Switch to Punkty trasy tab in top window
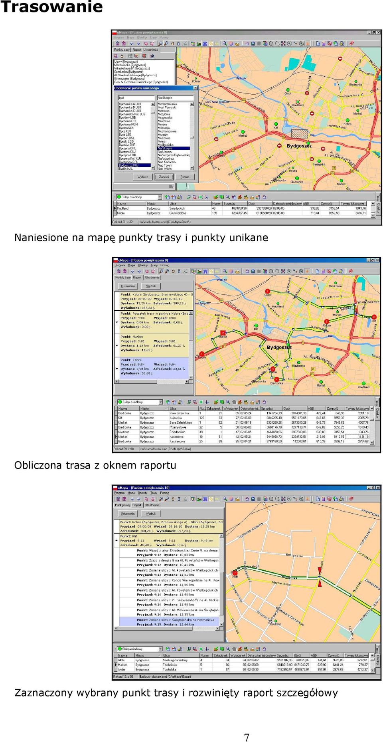This screenshot has height=742, width=383. pos(122,50)
